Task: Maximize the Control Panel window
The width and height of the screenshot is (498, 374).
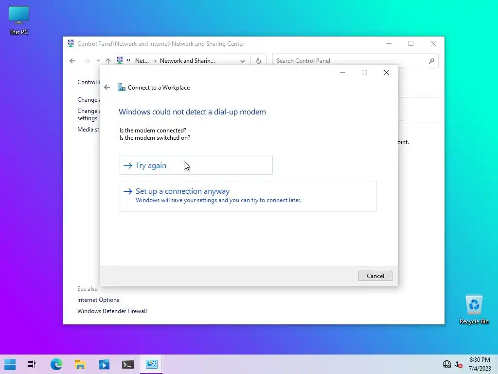Action: coord(411,43)
